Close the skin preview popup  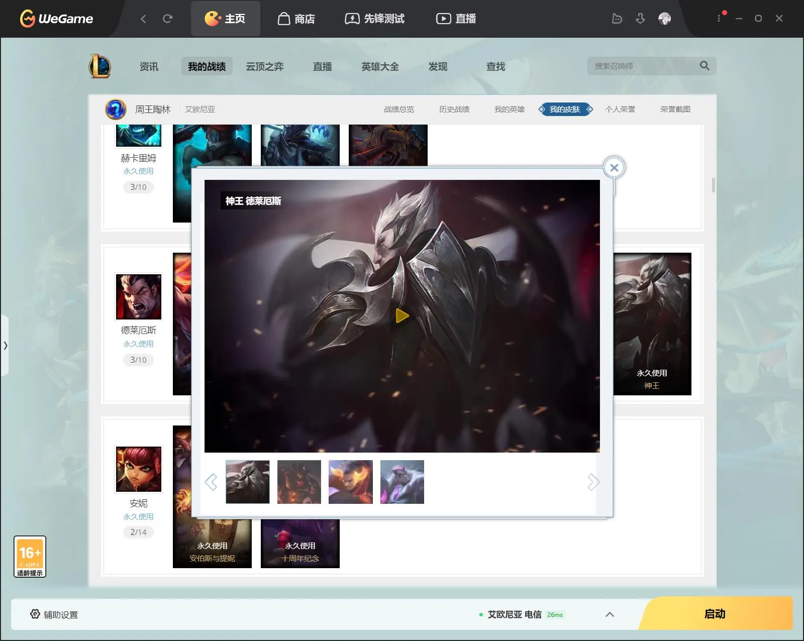tap(614, 168)
